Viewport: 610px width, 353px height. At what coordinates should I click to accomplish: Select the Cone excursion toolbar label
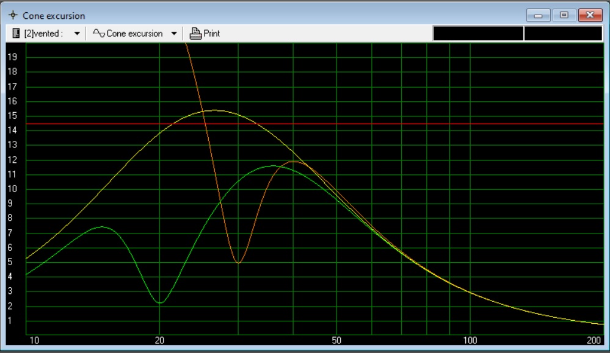coord(134,34)
